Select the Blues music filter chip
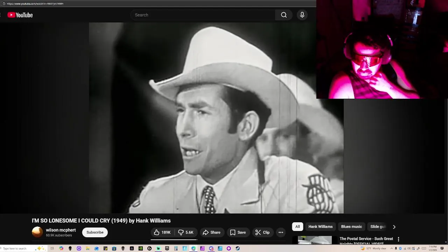Image resolution: width=448 pixels, height=252 pixels. (351, 227)
